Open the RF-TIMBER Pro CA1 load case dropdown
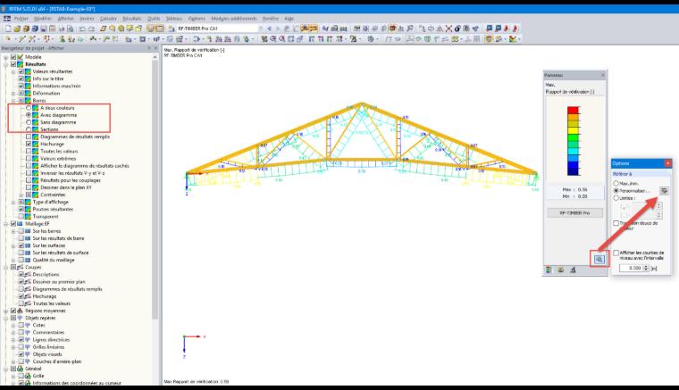Image resolution: width=679 pixels, height=390 pixels. pyautogui.click(x=260, y=29)
